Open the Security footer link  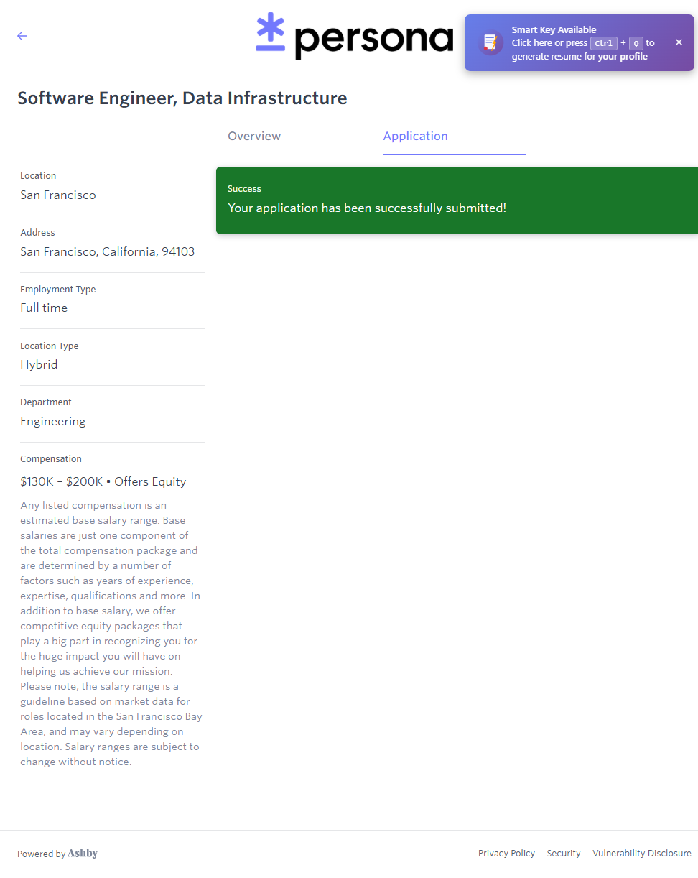click(564, 854)
